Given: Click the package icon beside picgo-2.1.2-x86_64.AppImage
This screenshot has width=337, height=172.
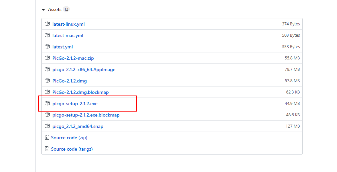Looking at the screenshot, I should [47, 69].
